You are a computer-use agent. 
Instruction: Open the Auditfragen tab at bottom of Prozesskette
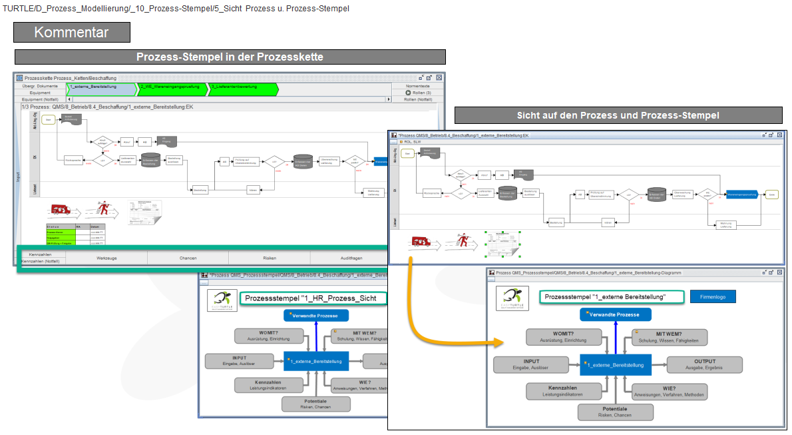coord(351,258)
